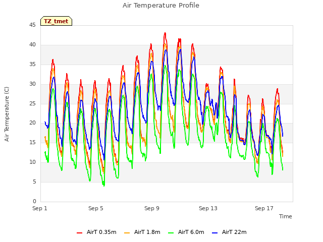Toggle the AirT 0.35m legend entry
323x242 pixels.
[96, 232]
